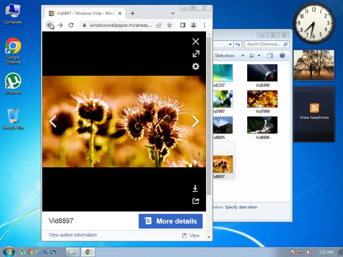Image resolution: width=343 pixels, height=257 pixels.
Task: Click the flower image in the viewer
Action: click(x=124, y=121)
